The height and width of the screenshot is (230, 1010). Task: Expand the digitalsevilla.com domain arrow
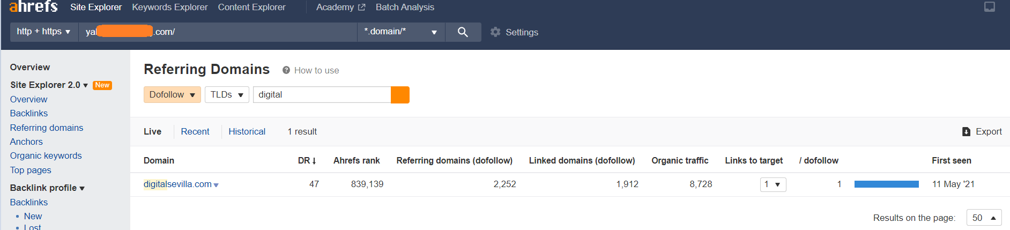(x=216, y=185)
